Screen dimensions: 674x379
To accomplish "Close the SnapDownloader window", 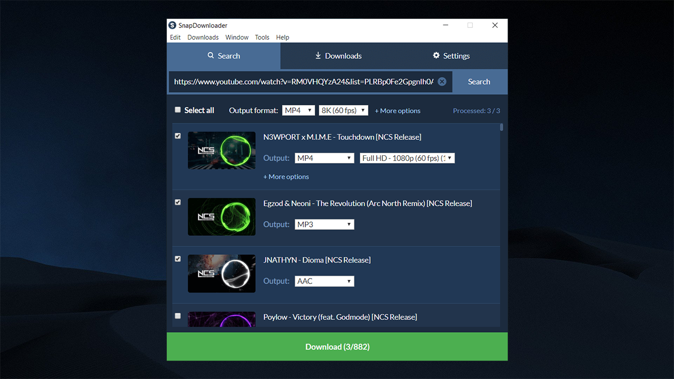I will pyautogui.click(x=494, y=25).
